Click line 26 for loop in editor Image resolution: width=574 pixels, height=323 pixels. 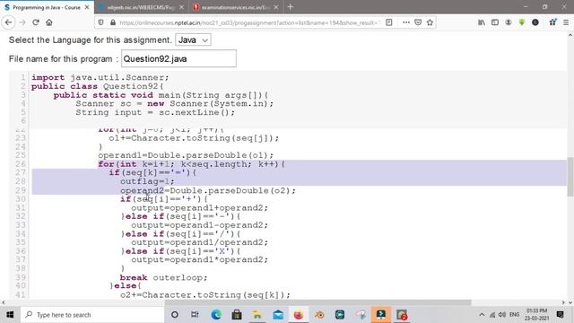tap(191, 164)
